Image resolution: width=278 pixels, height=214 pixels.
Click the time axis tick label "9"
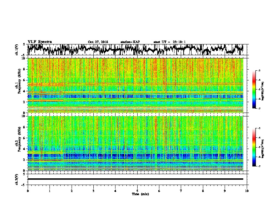[x=225, y=191]
